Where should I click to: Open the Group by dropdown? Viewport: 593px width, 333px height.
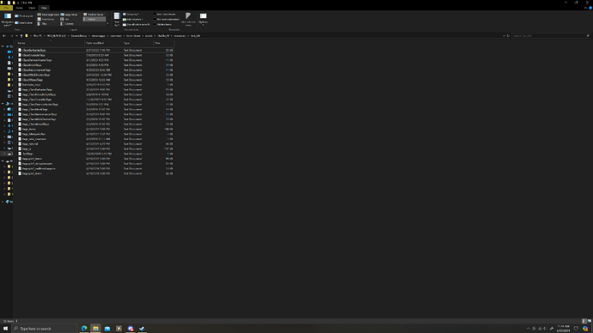(x=131, y=15)
